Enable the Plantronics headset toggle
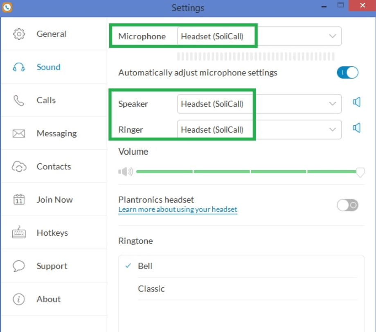The image size is (376, 332). point(347,205)
